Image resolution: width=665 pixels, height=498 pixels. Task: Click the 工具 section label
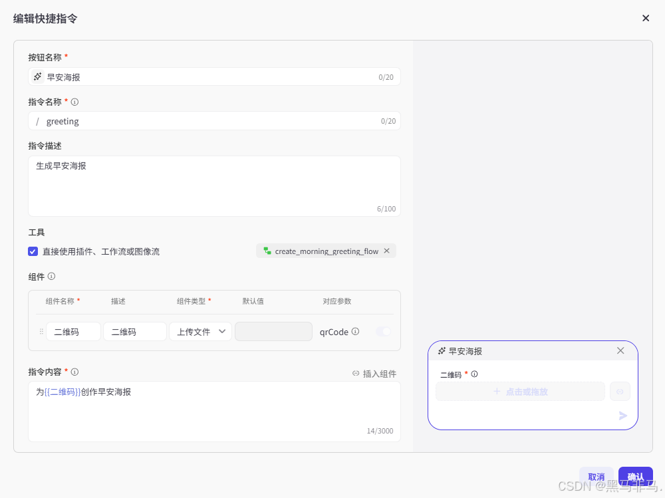(x=37, y=232)
